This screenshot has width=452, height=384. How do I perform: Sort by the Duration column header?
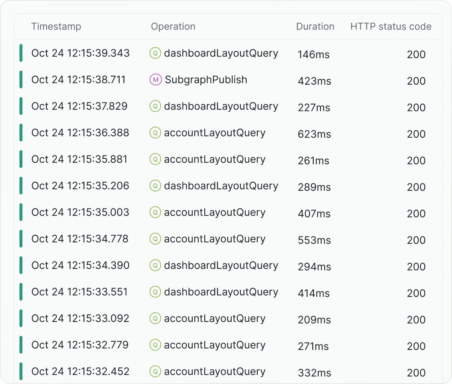[315, 26]
